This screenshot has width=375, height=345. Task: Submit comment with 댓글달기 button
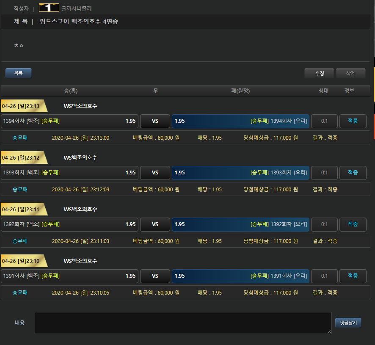(348, 323)
